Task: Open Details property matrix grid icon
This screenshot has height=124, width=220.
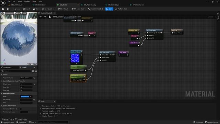Action: (33, 71)
